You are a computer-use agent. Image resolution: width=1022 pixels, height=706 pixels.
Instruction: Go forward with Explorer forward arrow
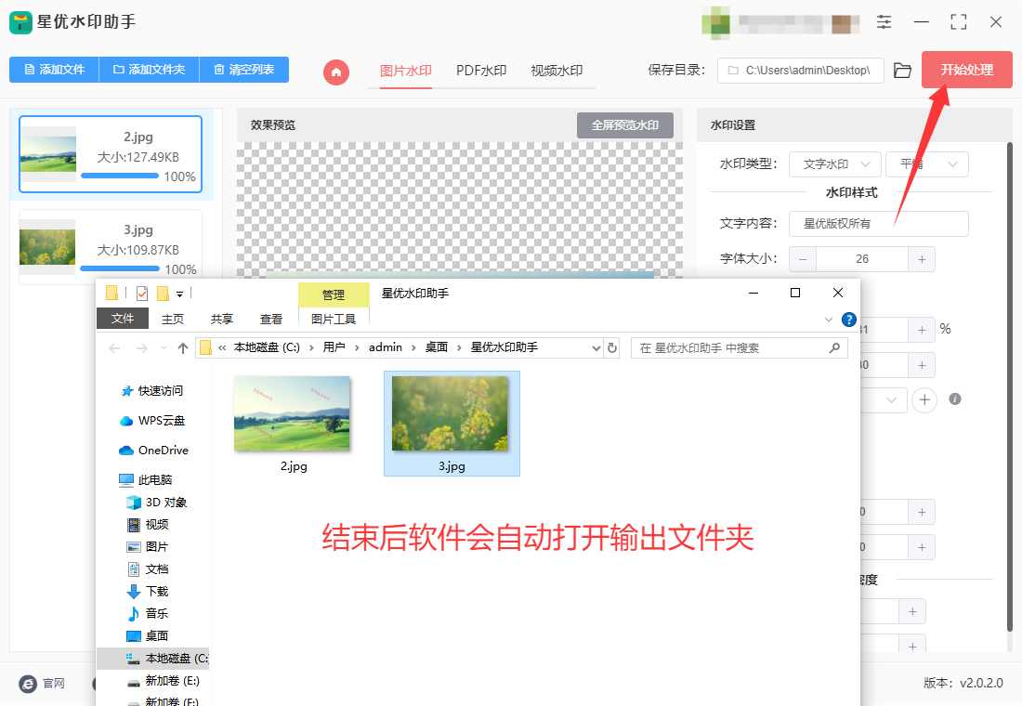click(141, 348)
